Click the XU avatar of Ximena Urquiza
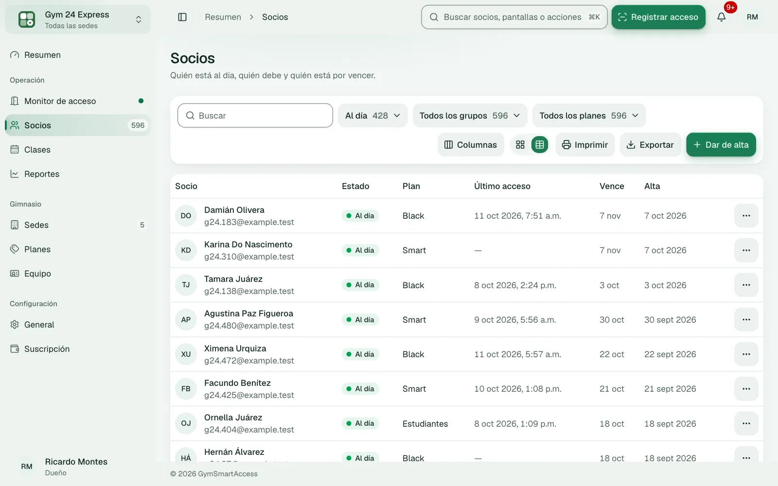The height and width of the screenshot is (486, 778). (186, 354)
